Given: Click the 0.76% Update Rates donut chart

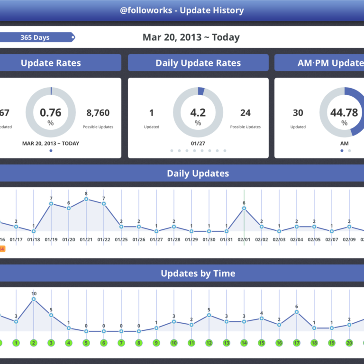Looking at the screenshot, I should [x=50, y=112].
